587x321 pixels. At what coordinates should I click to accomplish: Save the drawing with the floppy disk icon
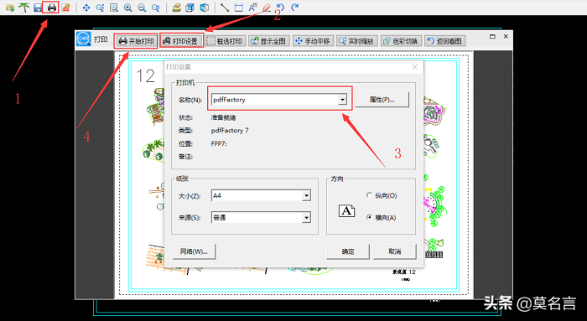[x=38, y=8]
